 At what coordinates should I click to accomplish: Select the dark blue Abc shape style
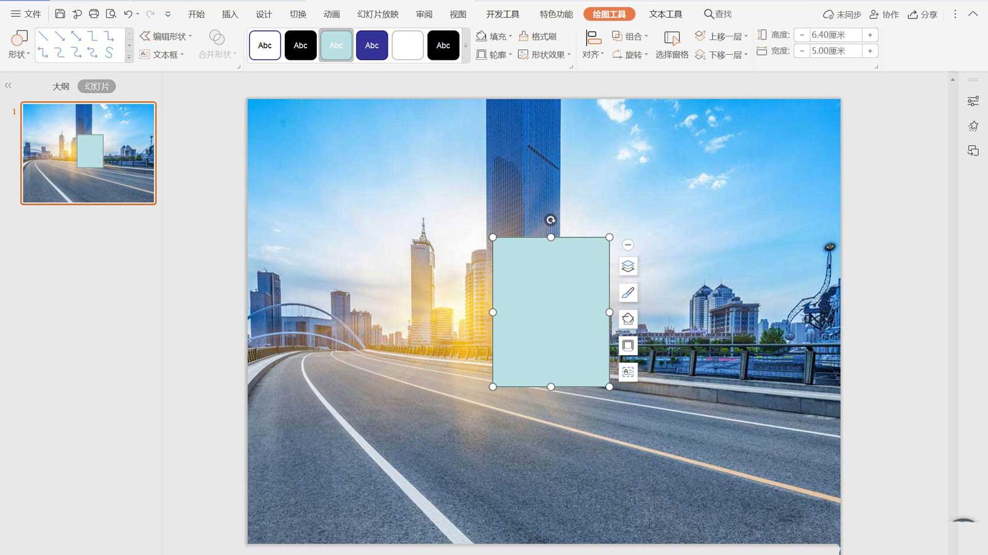pyautogui.click(x=372, y=45)
